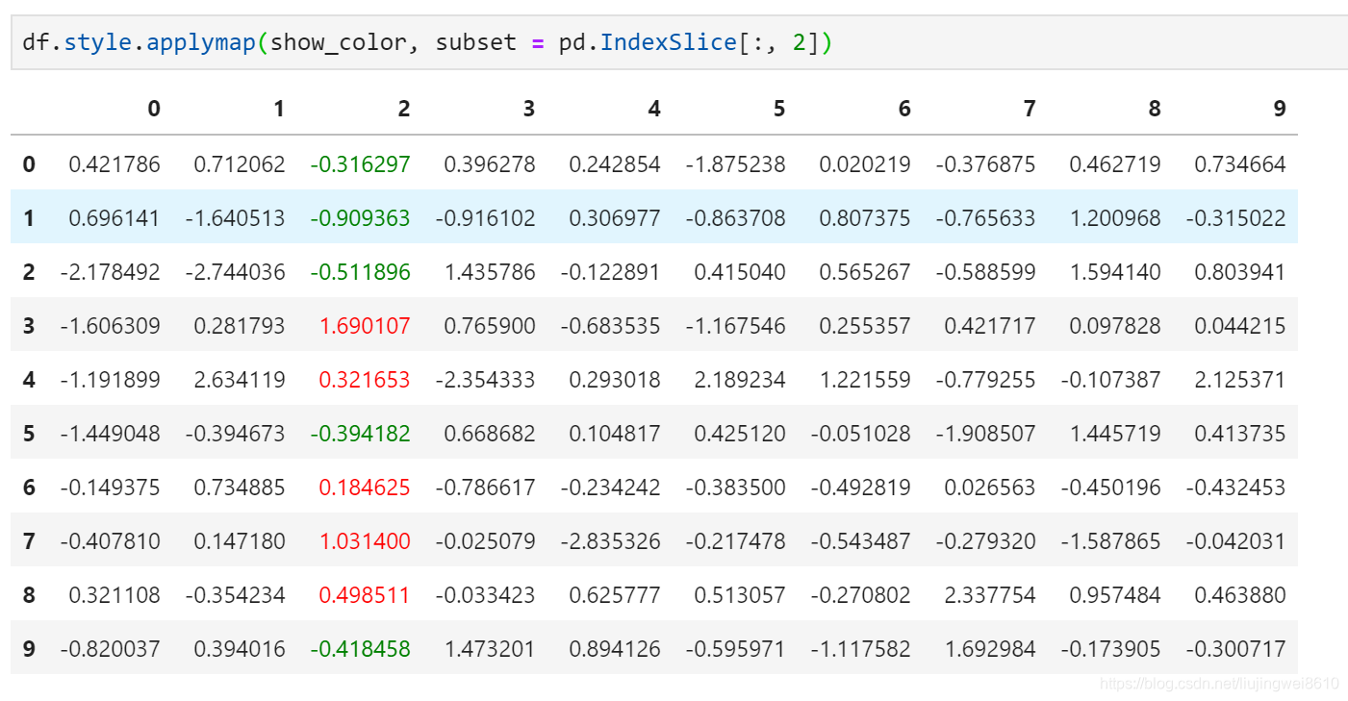Click the applymap function name in code
Viewport: 1348px width, 701px height.
coord(199,41)
